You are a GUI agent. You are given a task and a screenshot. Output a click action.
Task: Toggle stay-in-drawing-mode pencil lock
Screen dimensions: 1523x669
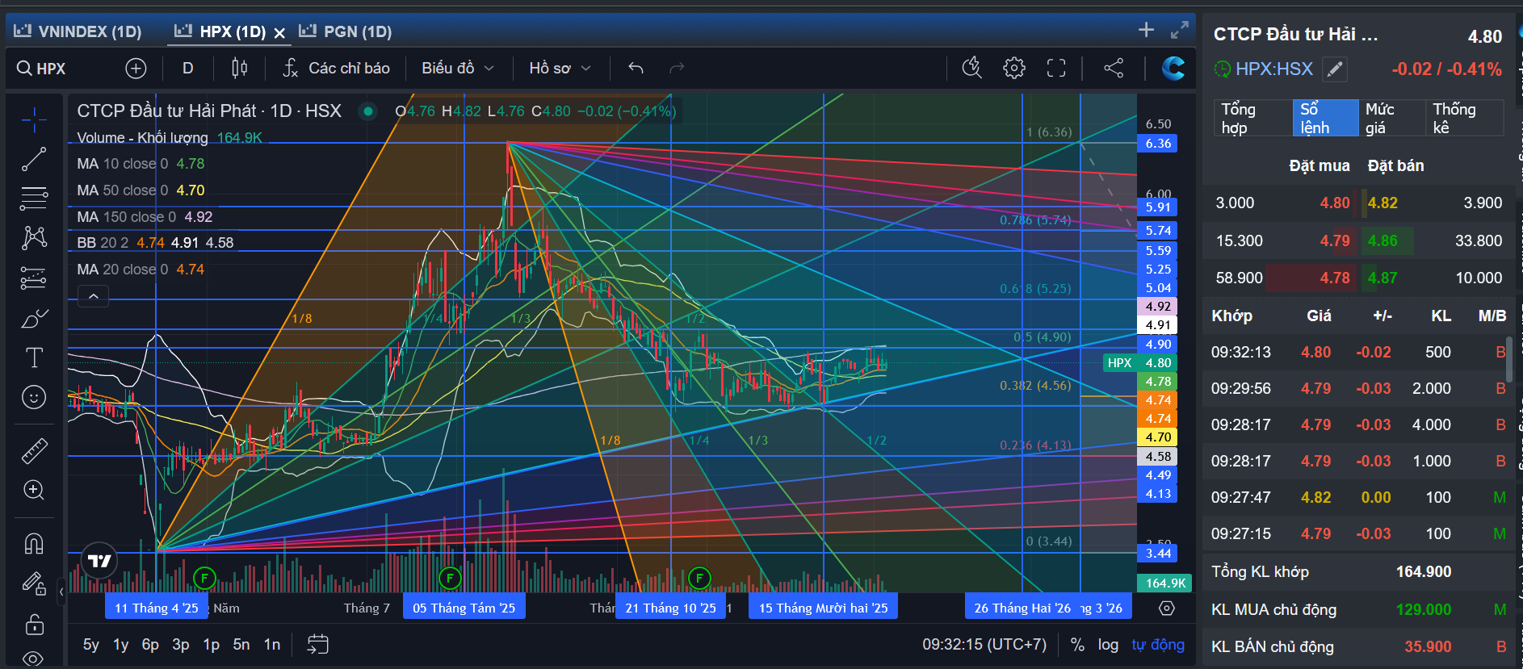point(34,583)
